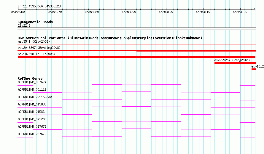Viewport: 264px width, 154px height.
Task: Click ruler position 45353080
Action: 92,12
